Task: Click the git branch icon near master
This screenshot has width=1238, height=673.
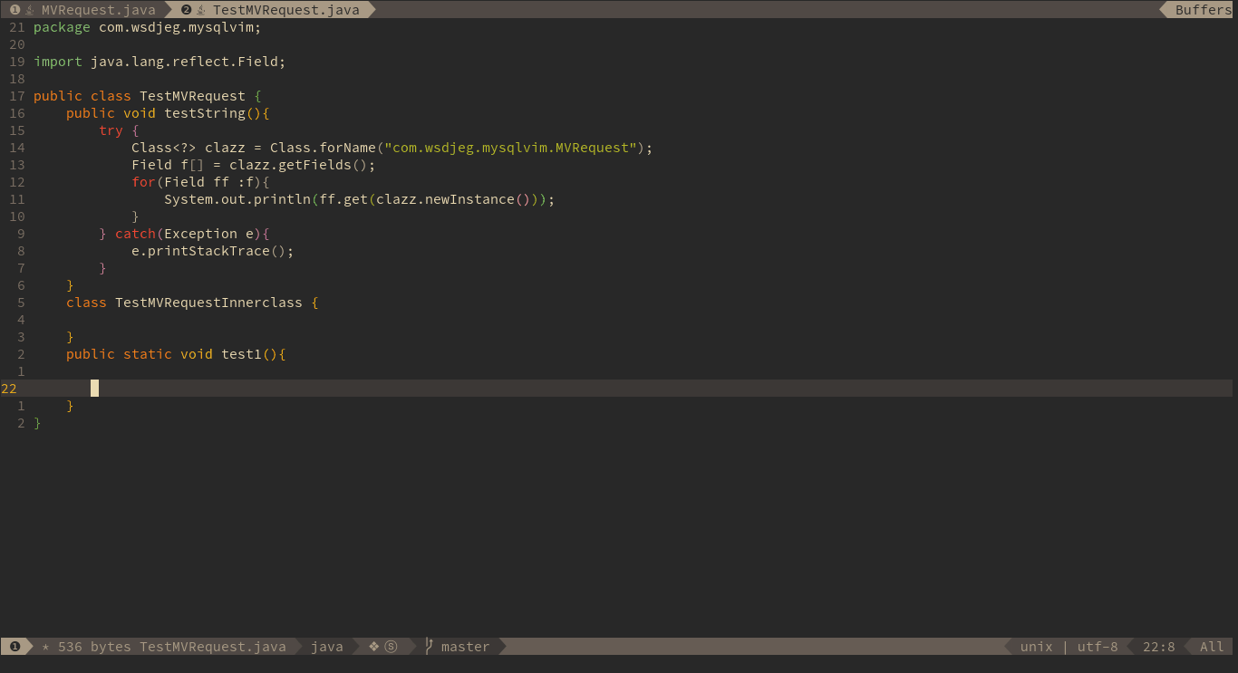Action: coord(430,646)
